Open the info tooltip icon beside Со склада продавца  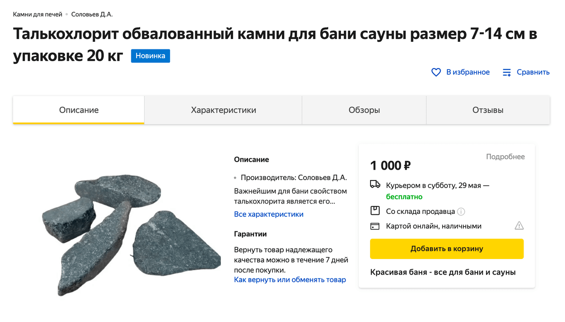(461, 211)
